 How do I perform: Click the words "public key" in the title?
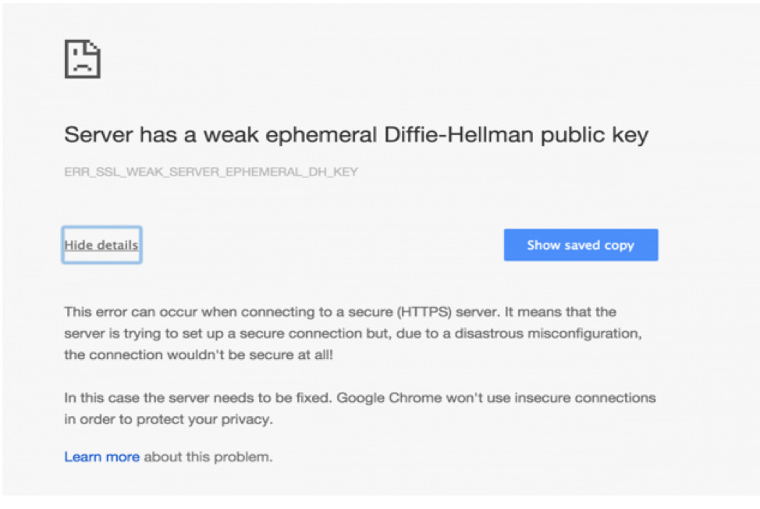[595, 135]
